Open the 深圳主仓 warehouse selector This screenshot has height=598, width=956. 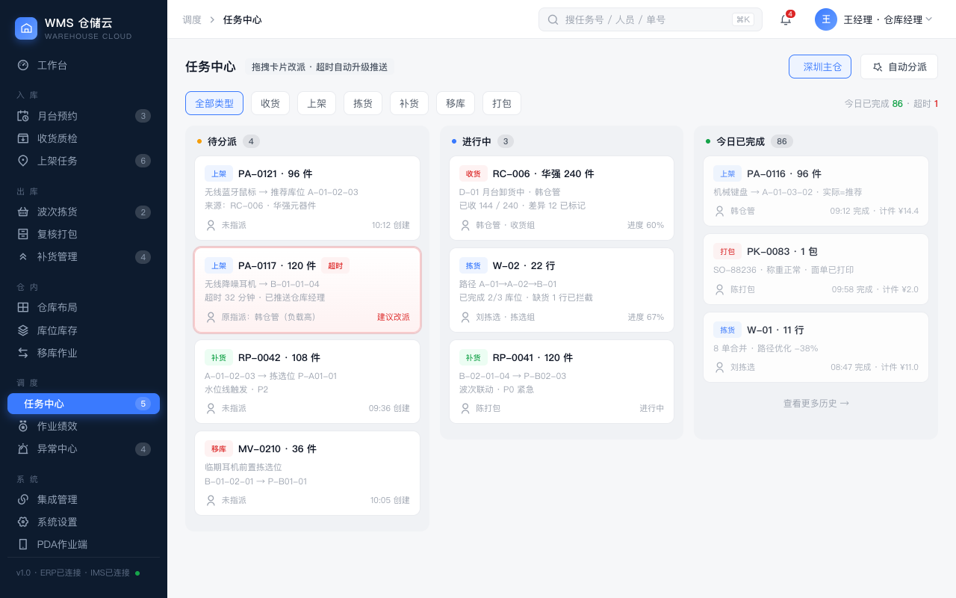click(820, 67)
